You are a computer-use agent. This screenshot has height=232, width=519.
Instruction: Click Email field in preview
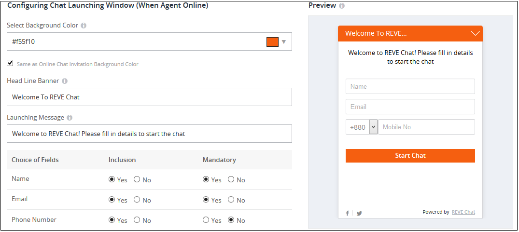410,107
